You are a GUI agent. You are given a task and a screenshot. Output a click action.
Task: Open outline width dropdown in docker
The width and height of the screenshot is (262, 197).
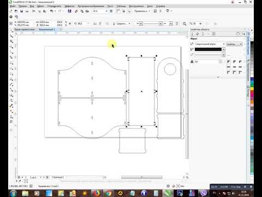pos(224,44)
